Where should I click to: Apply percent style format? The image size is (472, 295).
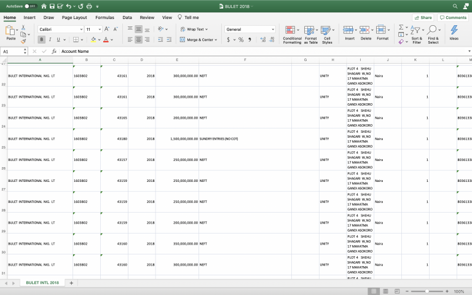click(x=241, y=39)
